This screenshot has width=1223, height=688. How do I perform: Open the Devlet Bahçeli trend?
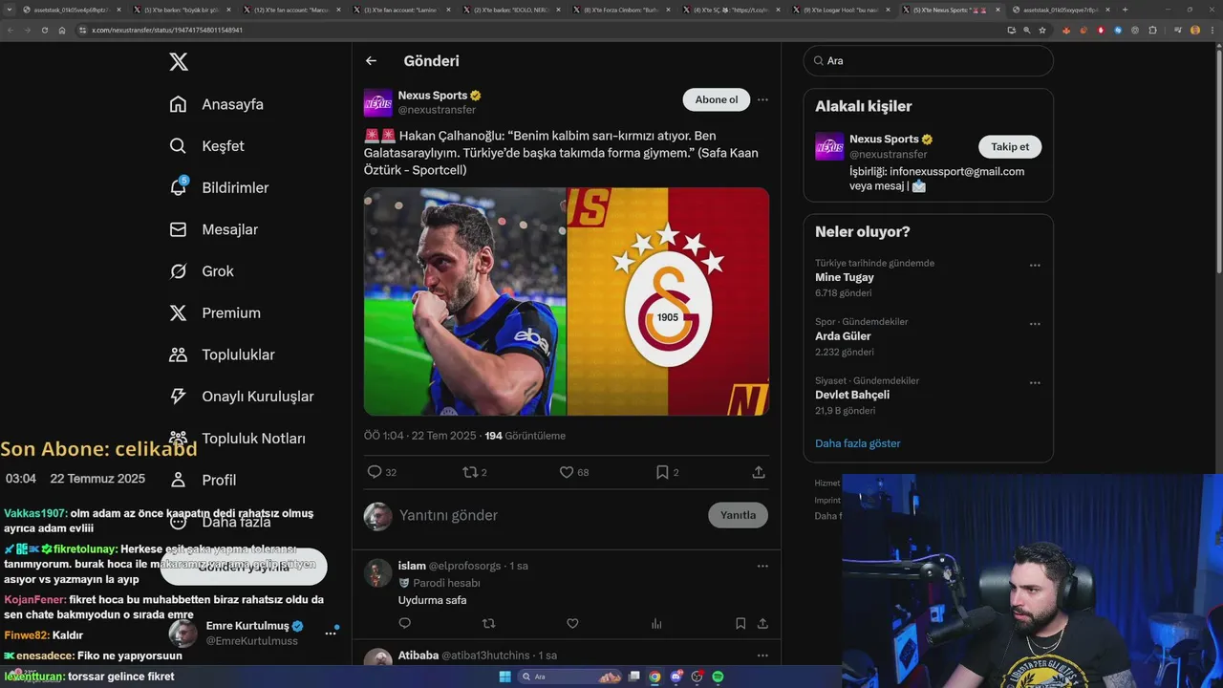(852, 395)
